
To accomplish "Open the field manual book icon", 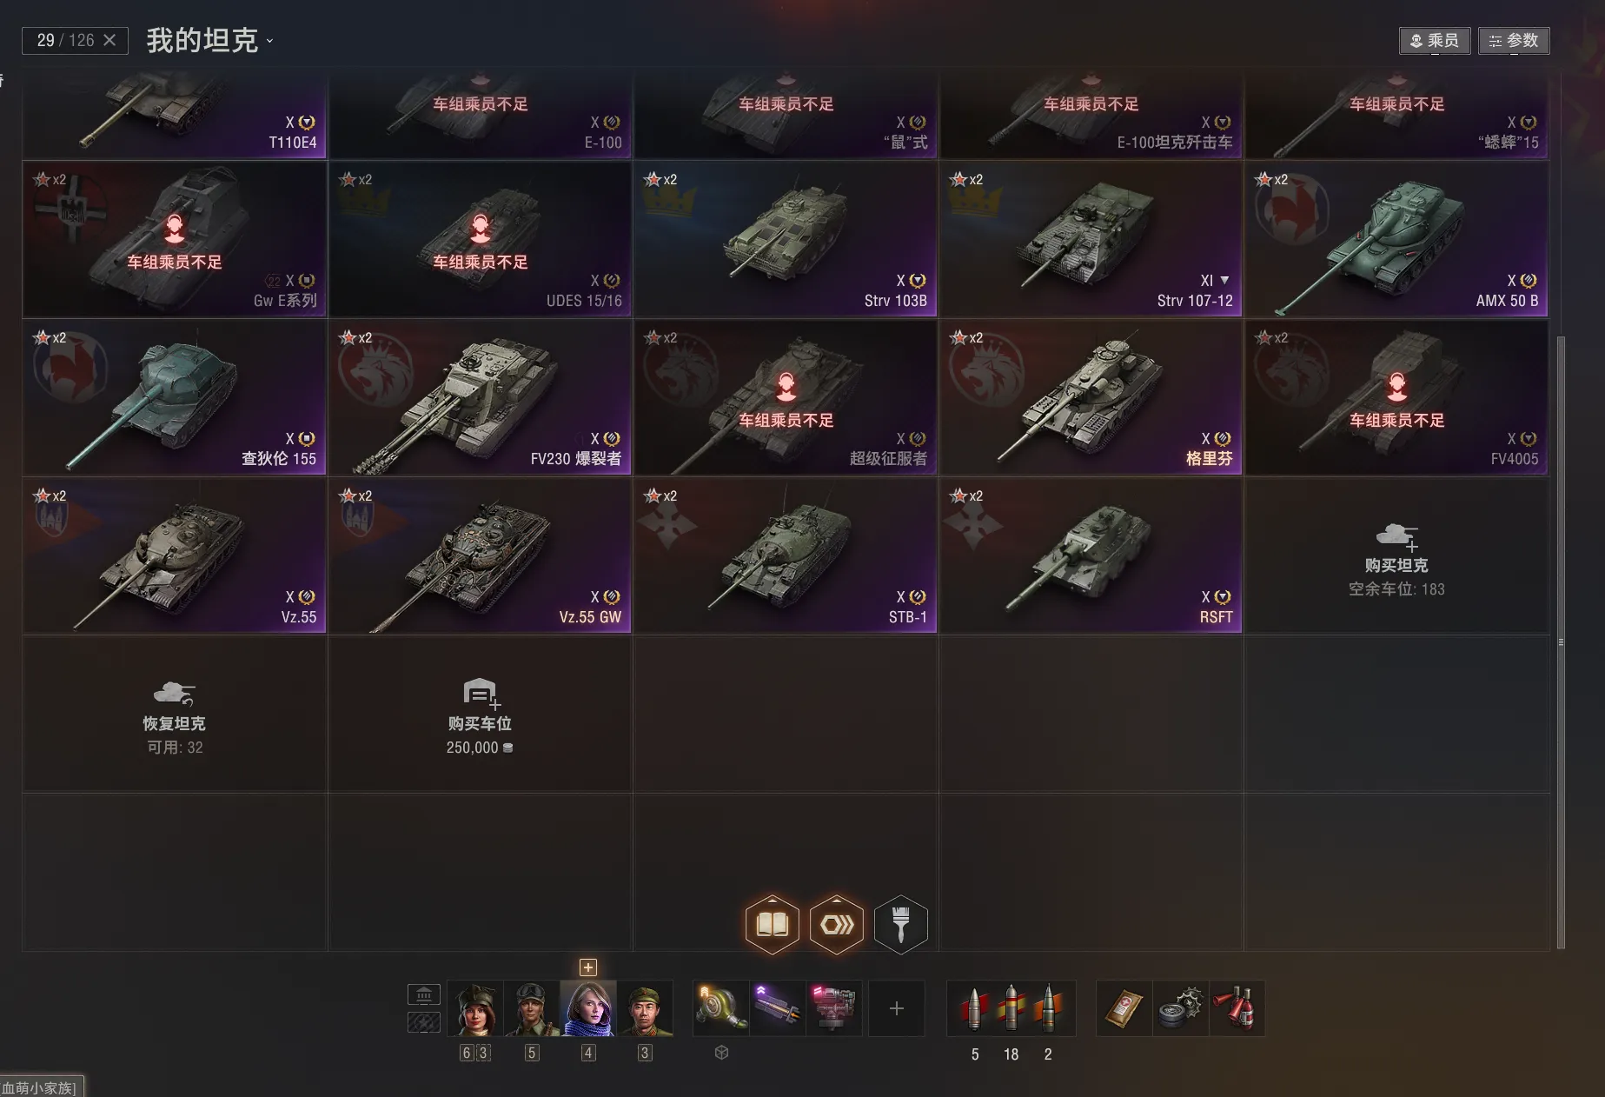I will 772,924.
